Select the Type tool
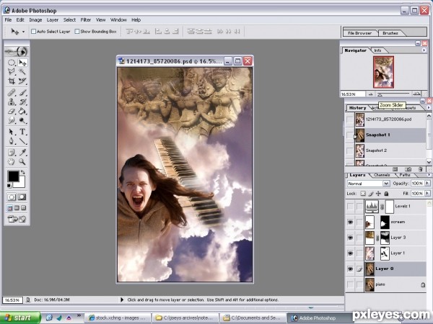The height and width of the screenshot is (324, 433). pyautogui.click(x=22, y=132)
